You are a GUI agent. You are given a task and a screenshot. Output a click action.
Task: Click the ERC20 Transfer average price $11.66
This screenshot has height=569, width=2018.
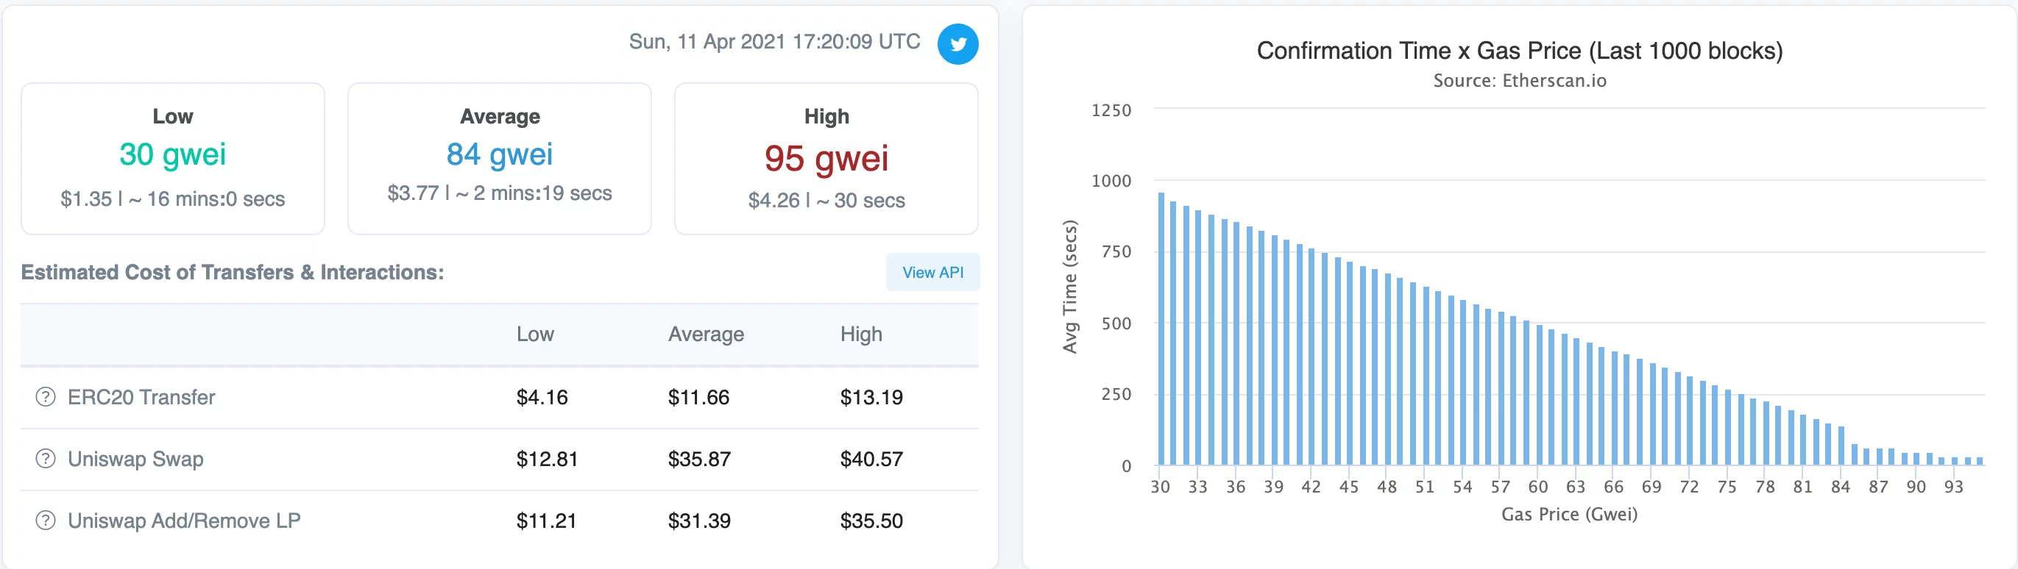point(698,398)
